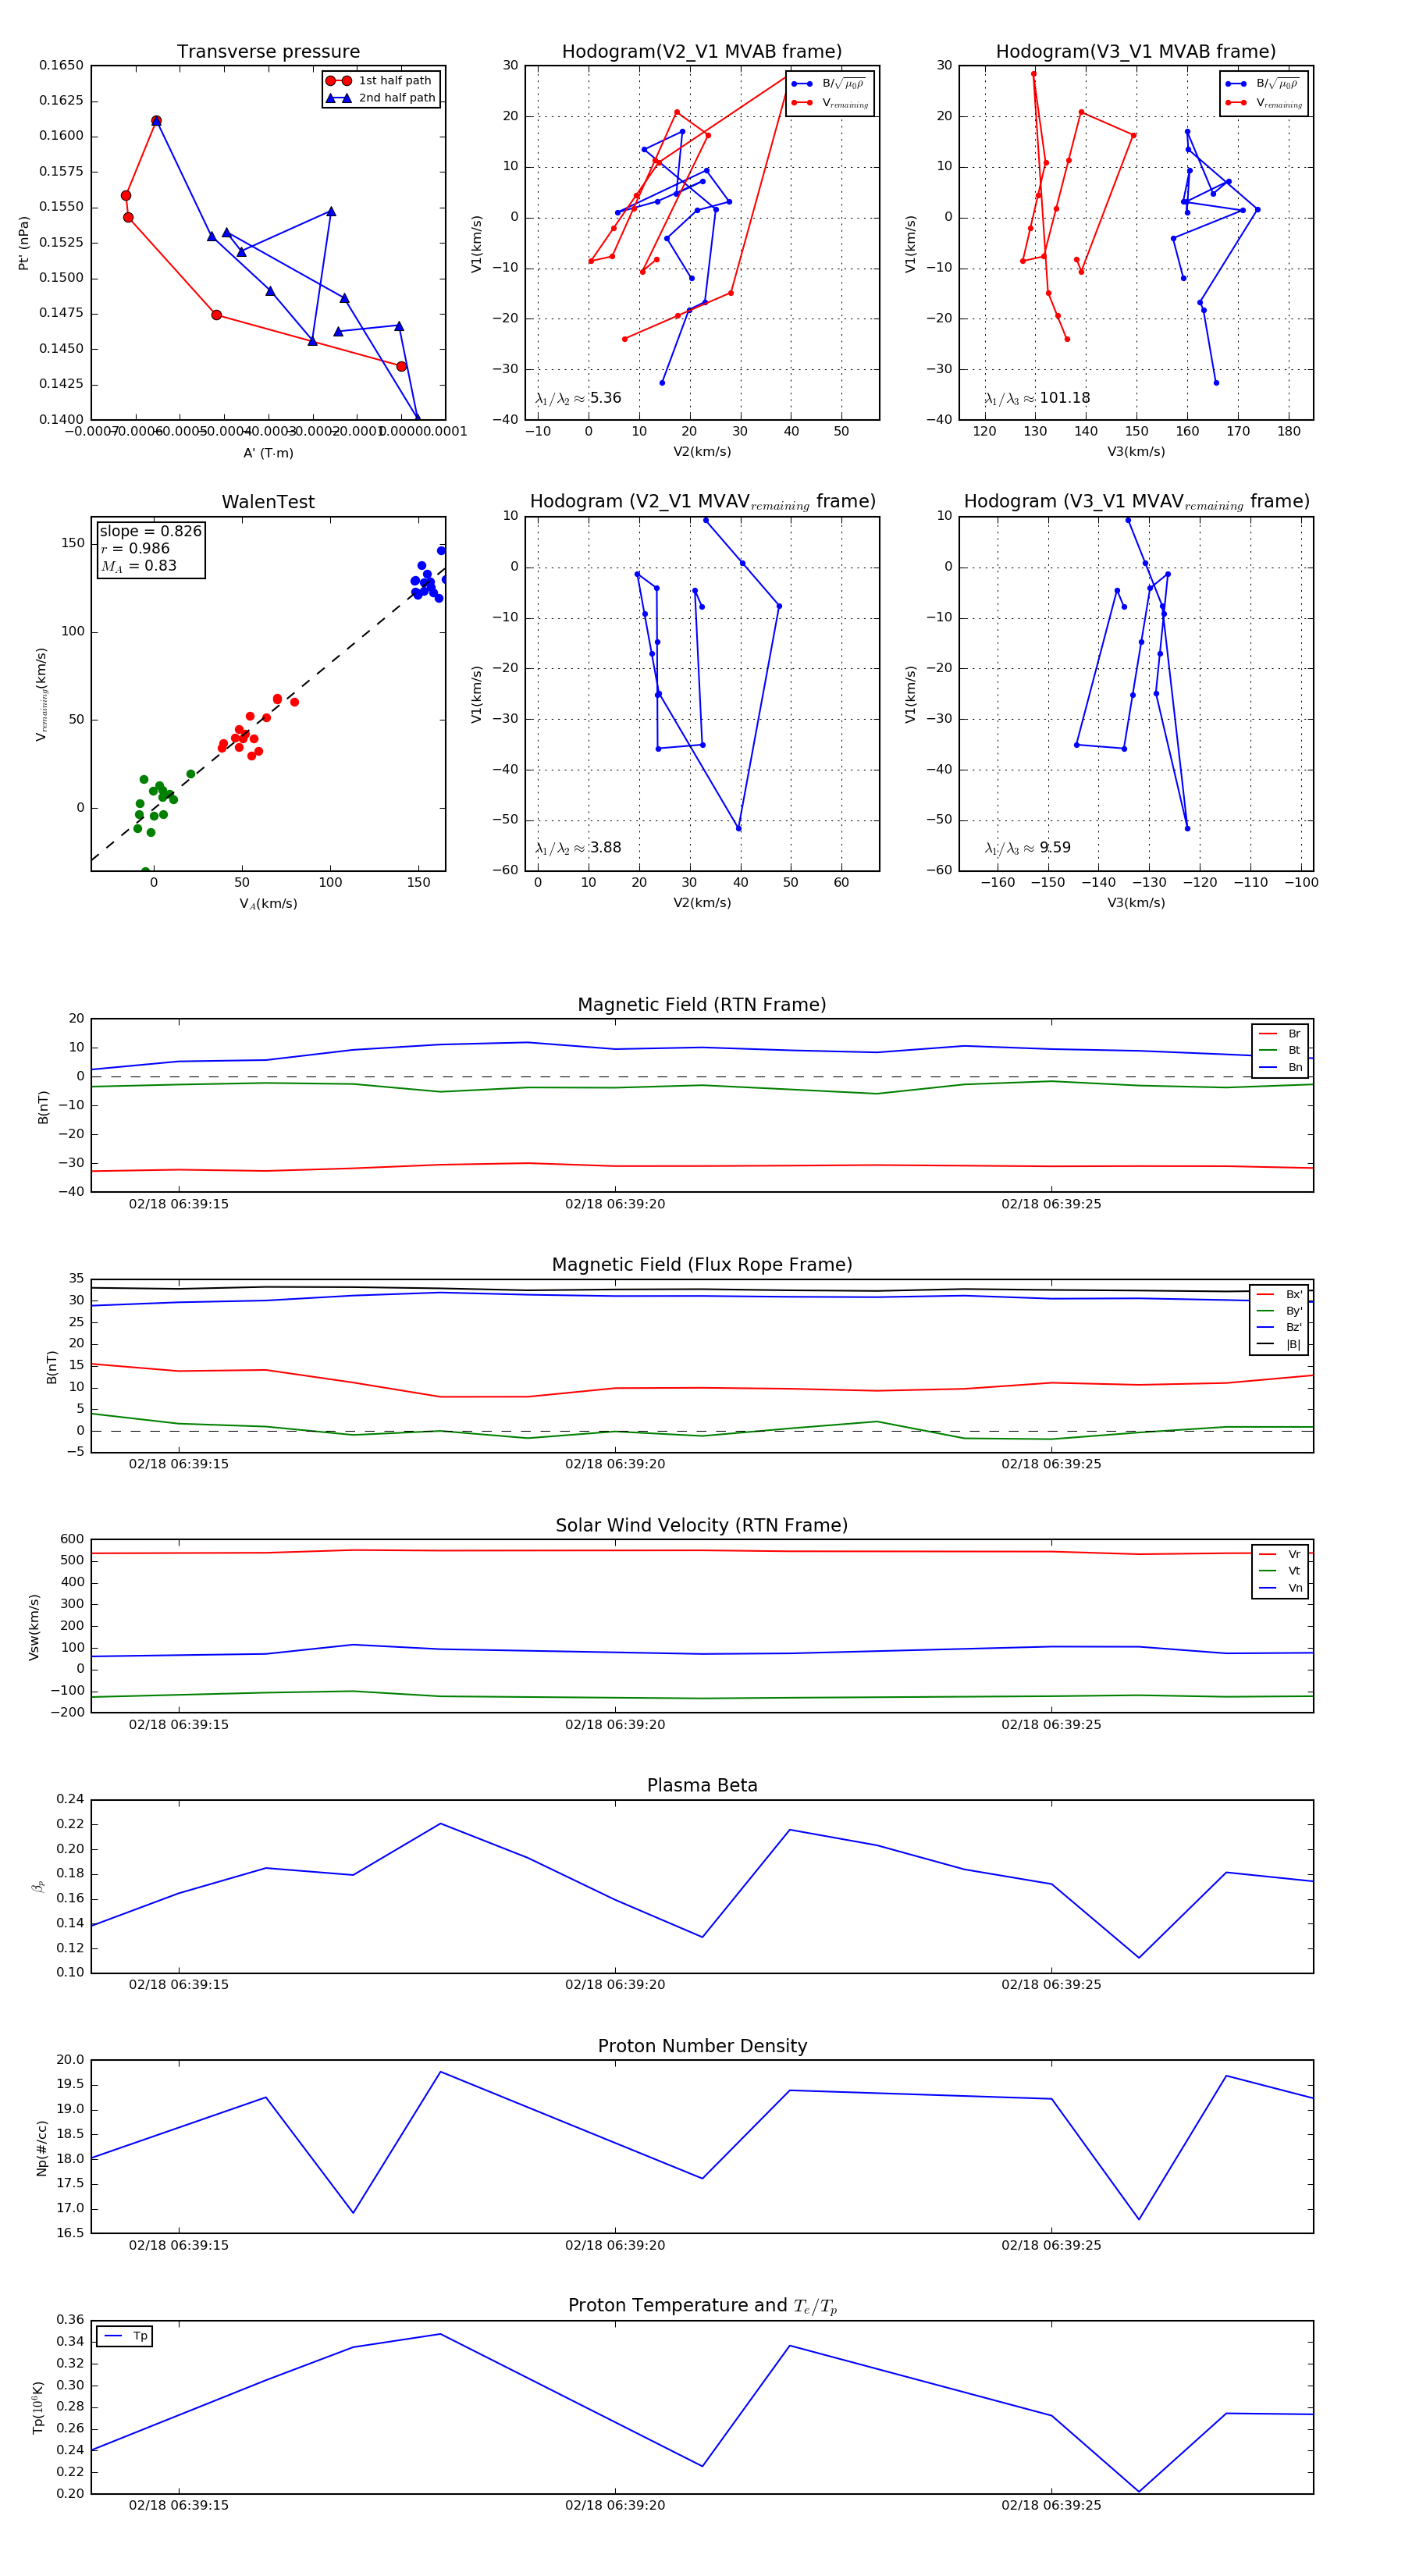The image size is (1405, 2576).
Task: Select the |B| legend entry
Action: pos(1279,1344)
